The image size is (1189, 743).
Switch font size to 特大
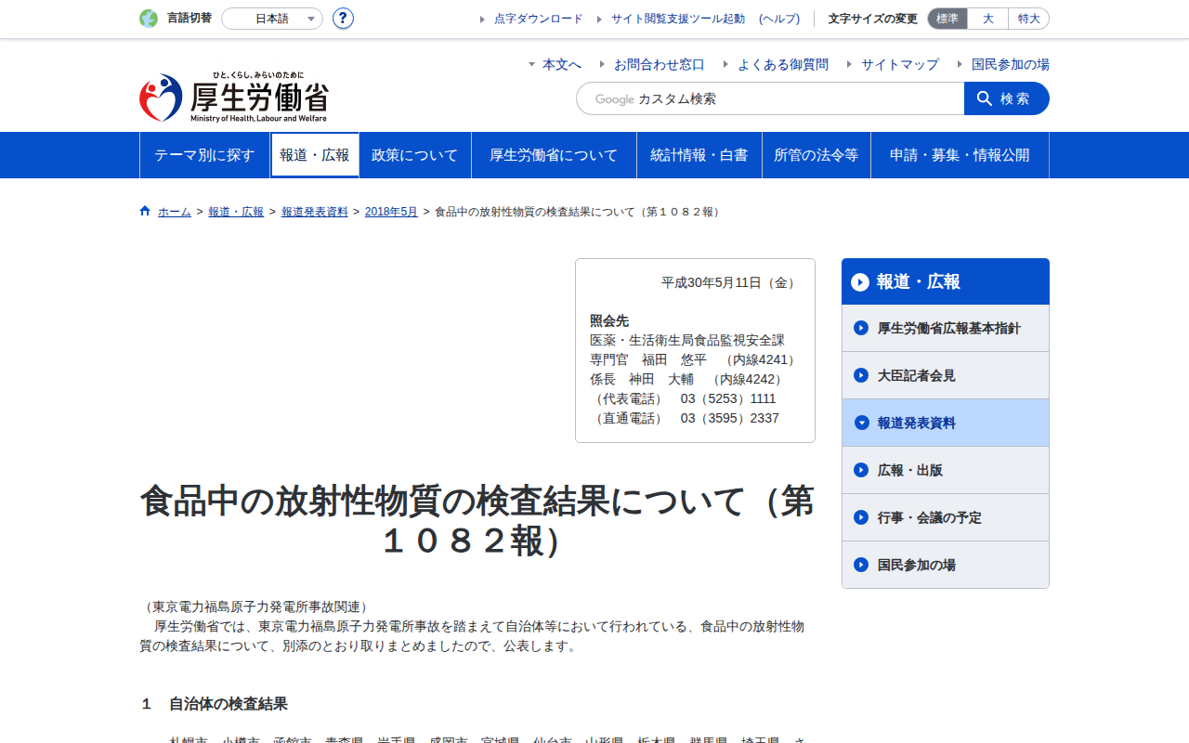(x=1029, y=19)
